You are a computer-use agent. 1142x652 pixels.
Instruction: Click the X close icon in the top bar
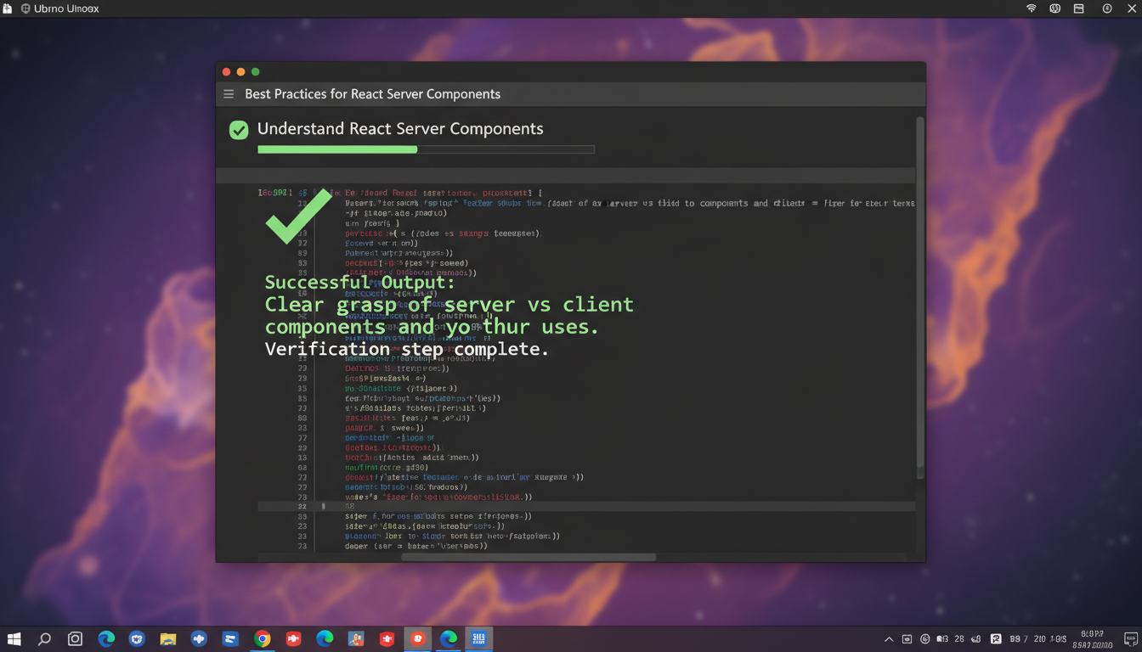point(1132,8)
